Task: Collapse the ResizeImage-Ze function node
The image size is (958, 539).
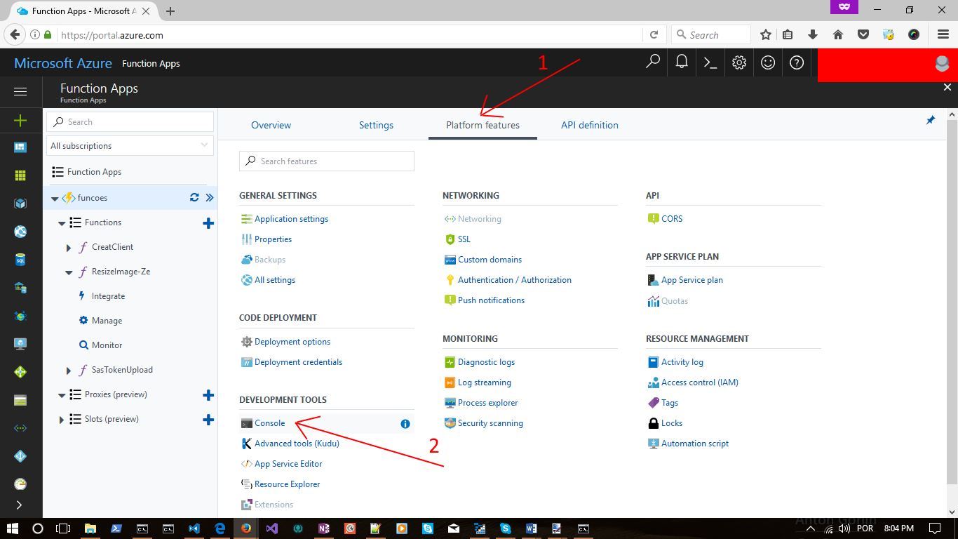Action: [x=69, y=272]
